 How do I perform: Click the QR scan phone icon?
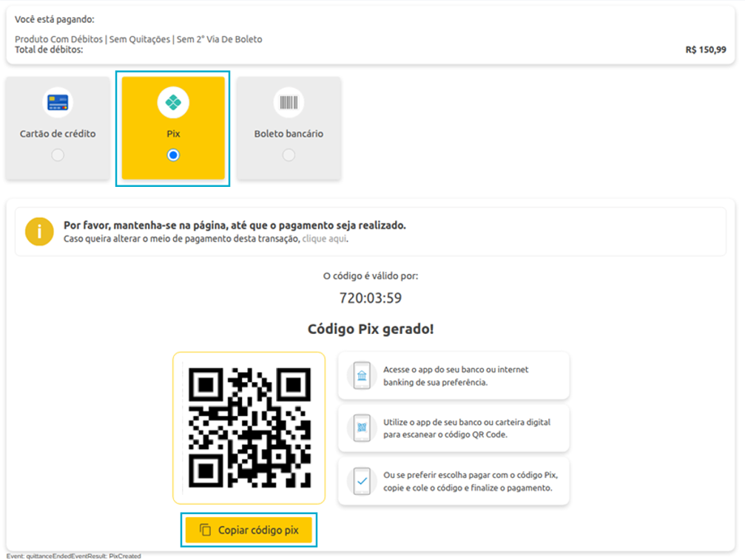pos(362,428)
